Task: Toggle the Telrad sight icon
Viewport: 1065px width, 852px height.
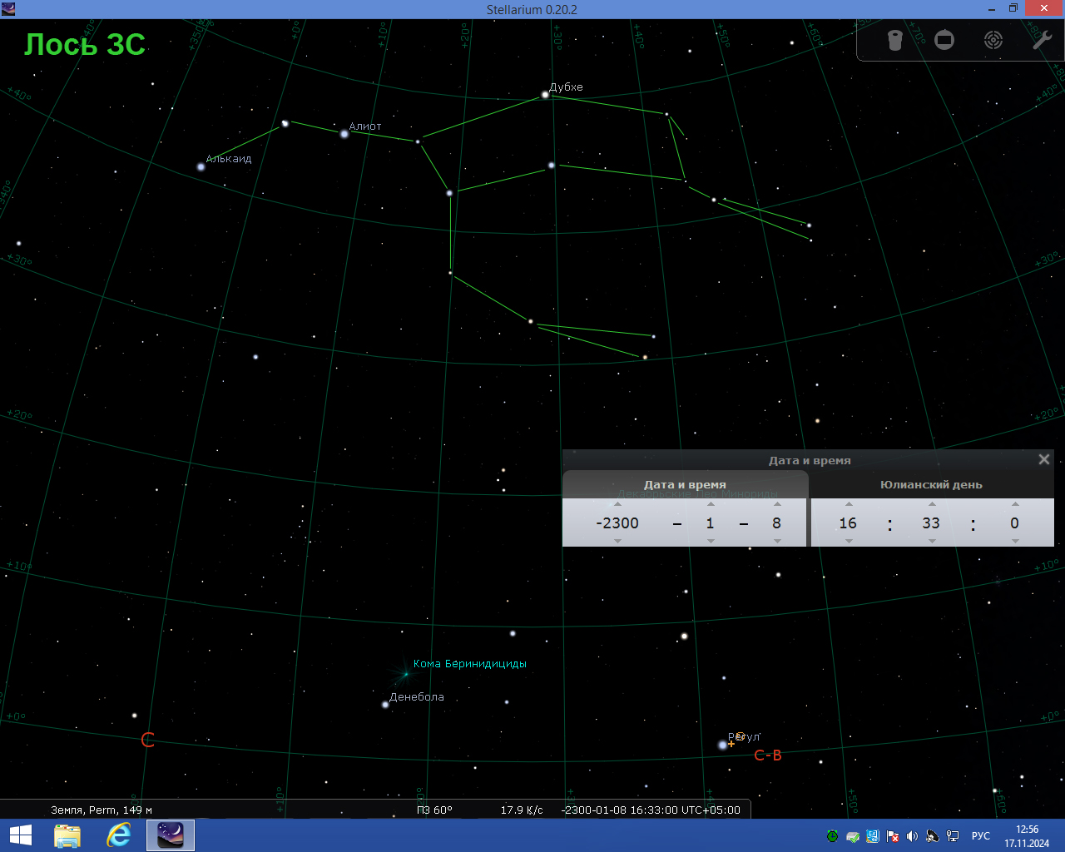Action: 993,40
